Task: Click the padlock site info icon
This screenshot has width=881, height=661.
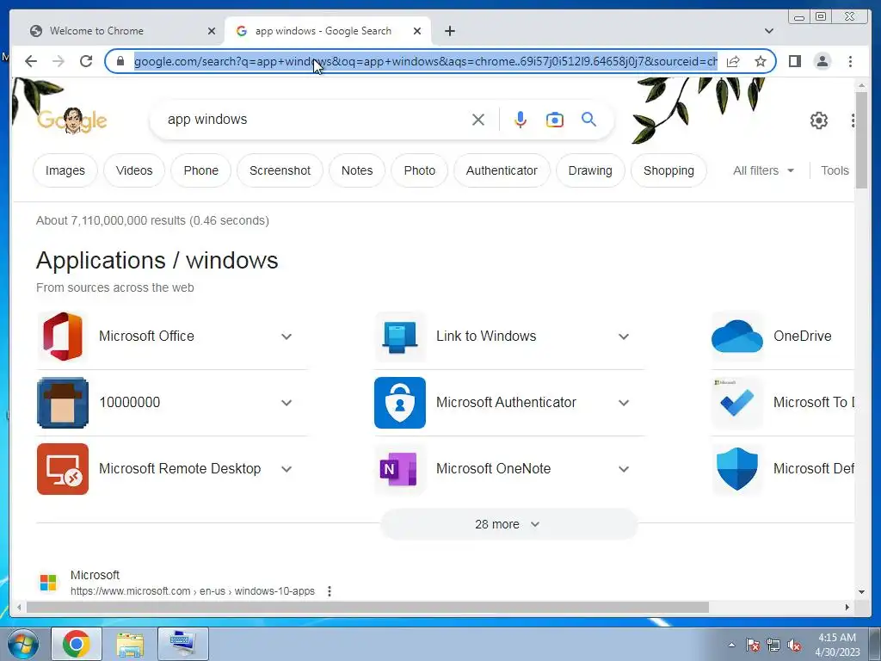Action: click(x=120, y=61)
